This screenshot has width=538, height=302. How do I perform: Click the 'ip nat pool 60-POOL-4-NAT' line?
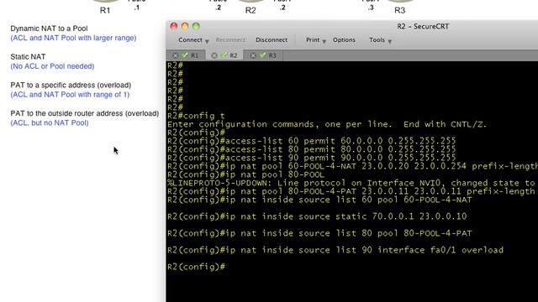352,166
